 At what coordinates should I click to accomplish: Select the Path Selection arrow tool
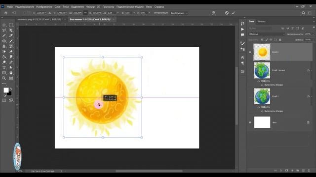(x=11, y=68)
